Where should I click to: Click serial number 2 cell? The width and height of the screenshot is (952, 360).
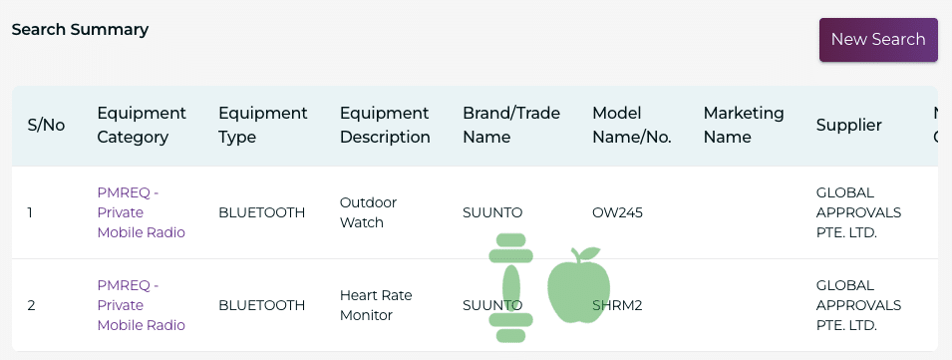pos(31,305)
